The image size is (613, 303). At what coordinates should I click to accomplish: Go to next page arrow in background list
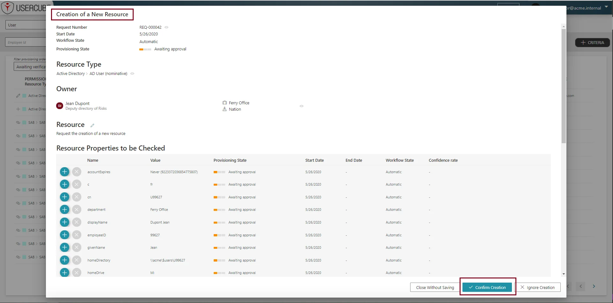click(x=594, y=286)
